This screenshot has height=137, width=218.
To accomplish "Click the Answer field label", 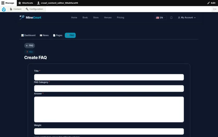I will tap(38, 94).
